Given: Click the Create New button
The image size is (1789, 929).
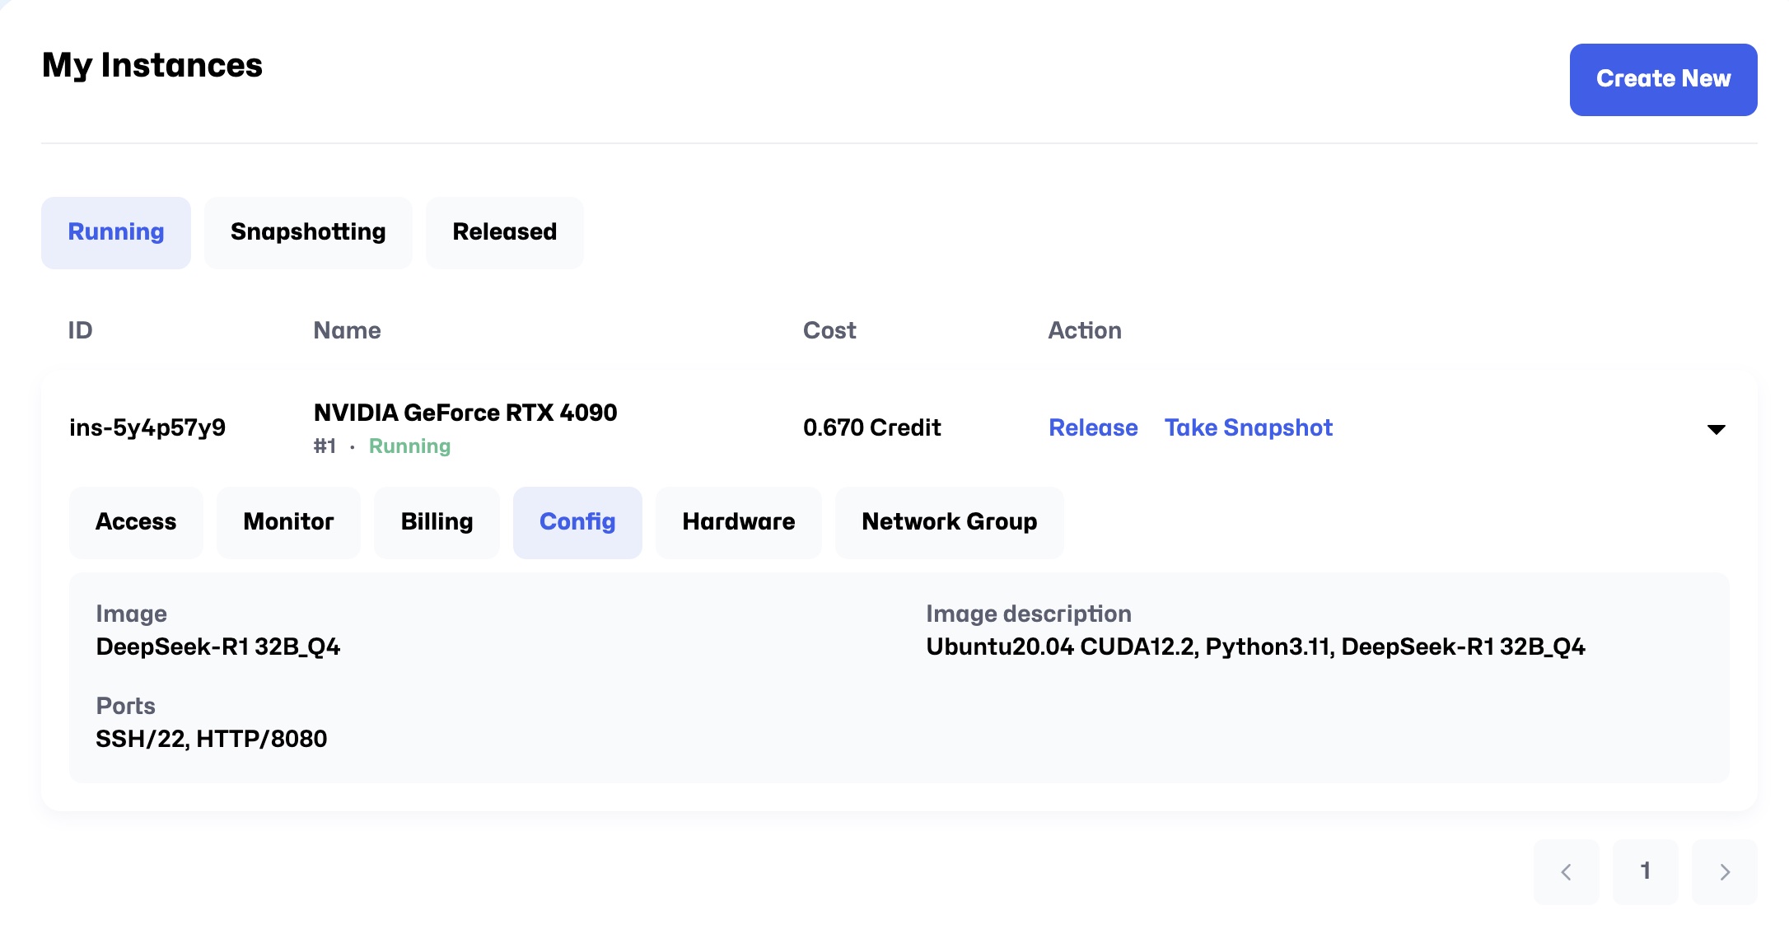Looking at the screenshot, I should [x=1662, y=79].
